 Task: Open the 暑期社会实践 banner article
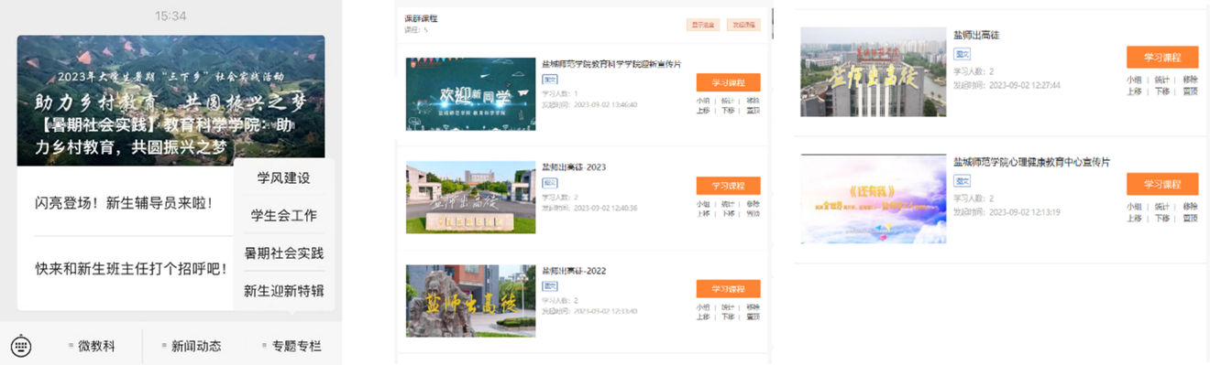[170, 101]
